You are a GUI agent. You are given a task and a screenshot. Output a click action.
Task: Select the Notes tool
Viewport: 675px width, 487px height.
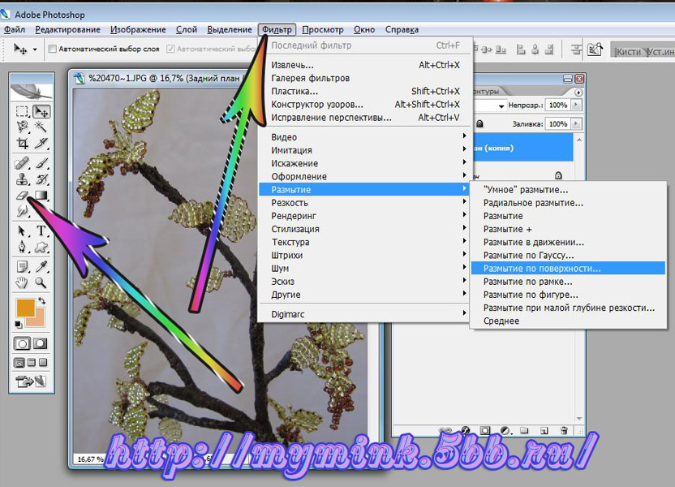(x=22, y=267)
